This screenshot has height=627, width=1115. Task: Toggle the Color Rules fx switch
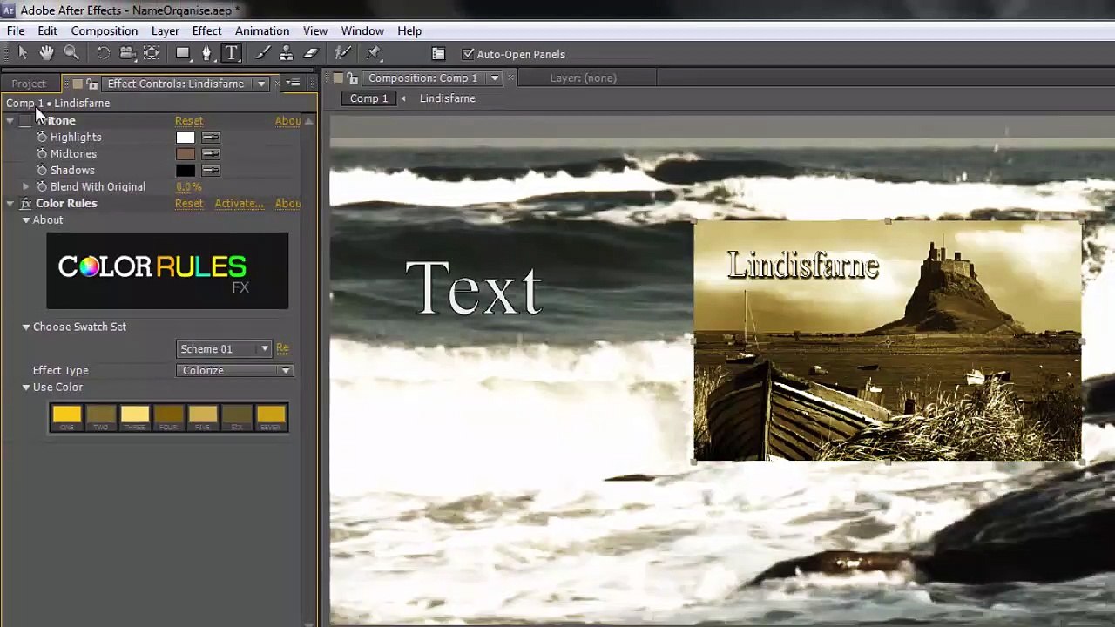[x=25, y=204]
